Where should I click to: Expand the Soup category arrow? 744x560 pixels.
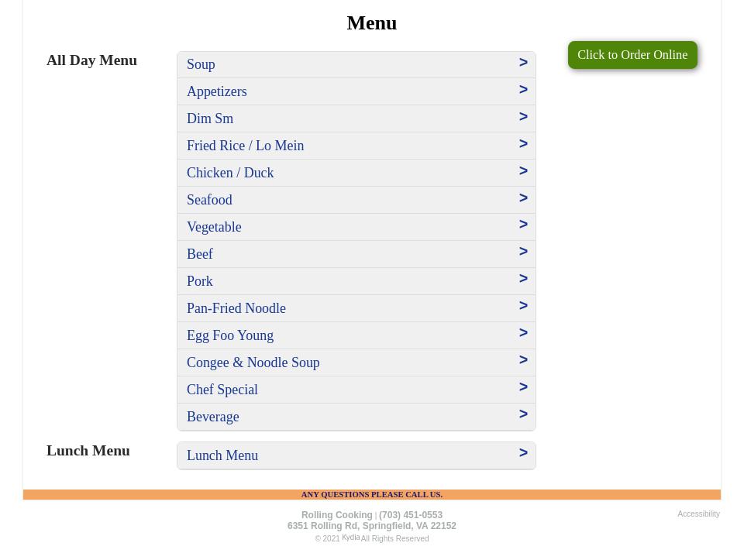click(x=523, y=63)
